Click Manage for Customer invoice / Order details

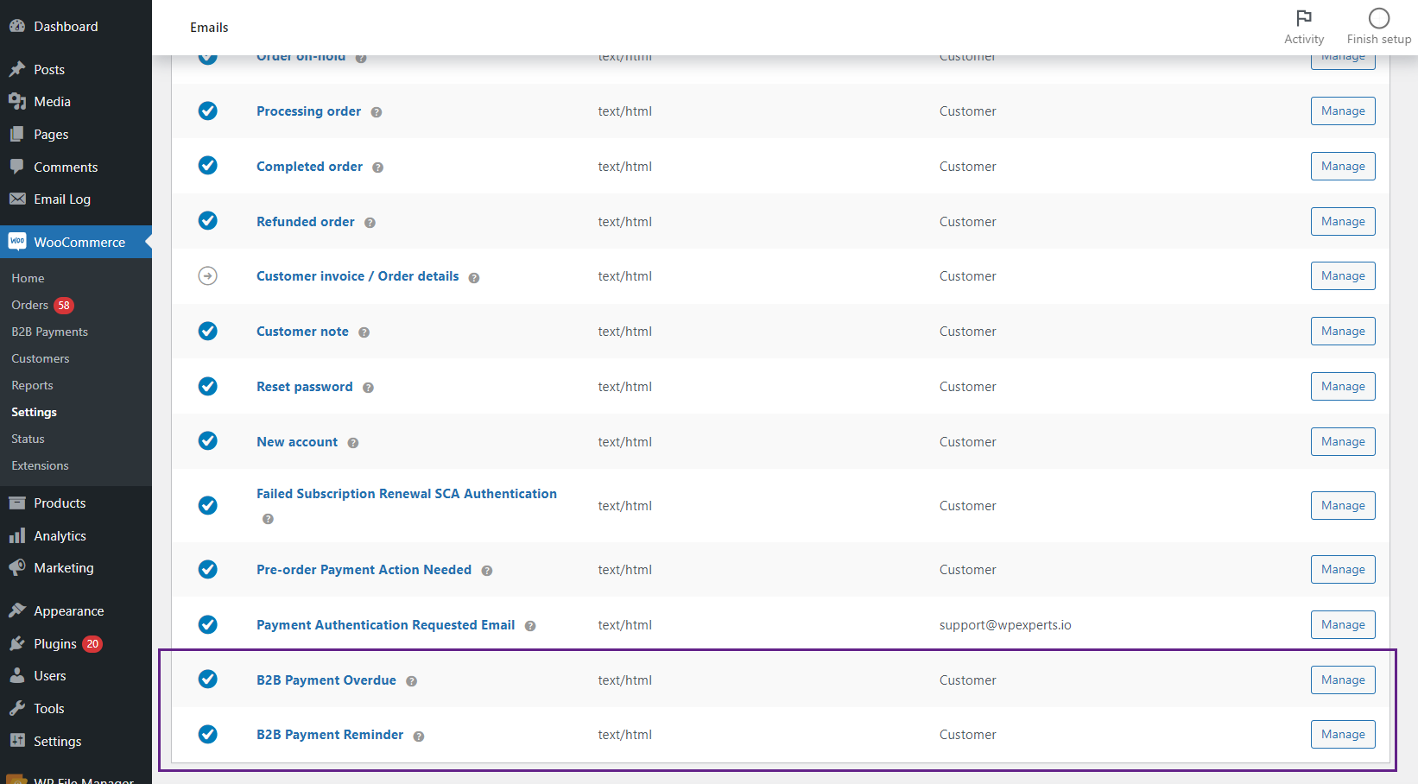click(1343, 276)
